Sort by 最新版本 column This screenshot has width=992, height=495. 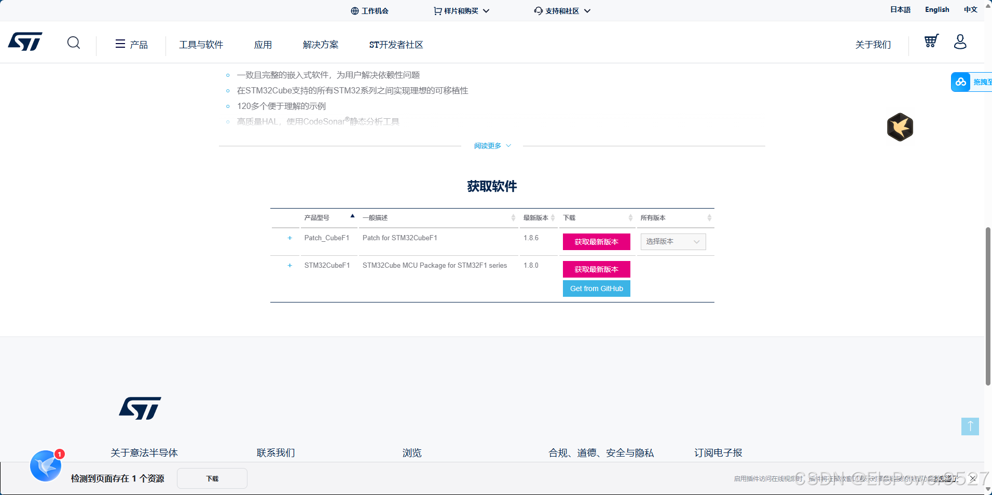coord(539,218)
